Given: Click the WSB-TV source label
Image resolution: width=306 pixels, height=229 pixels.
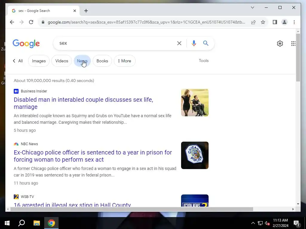Looking at the screenshot, I should tap(27, 197).
